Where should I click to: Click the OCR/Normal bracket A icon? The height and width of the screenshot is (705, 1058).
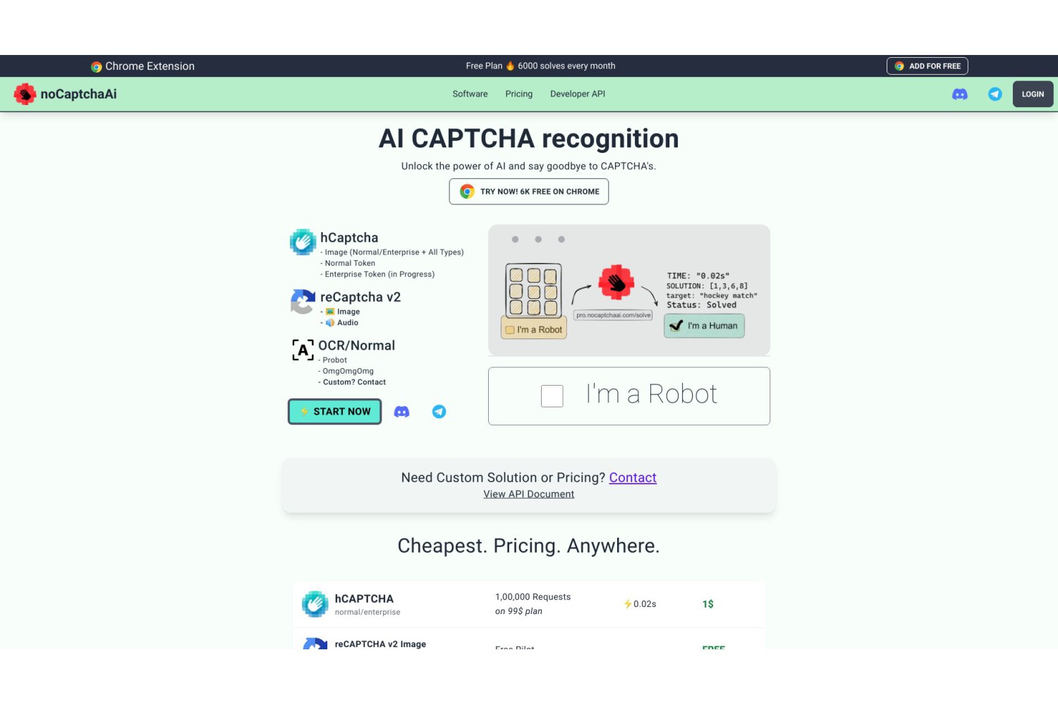pos(303,350)
